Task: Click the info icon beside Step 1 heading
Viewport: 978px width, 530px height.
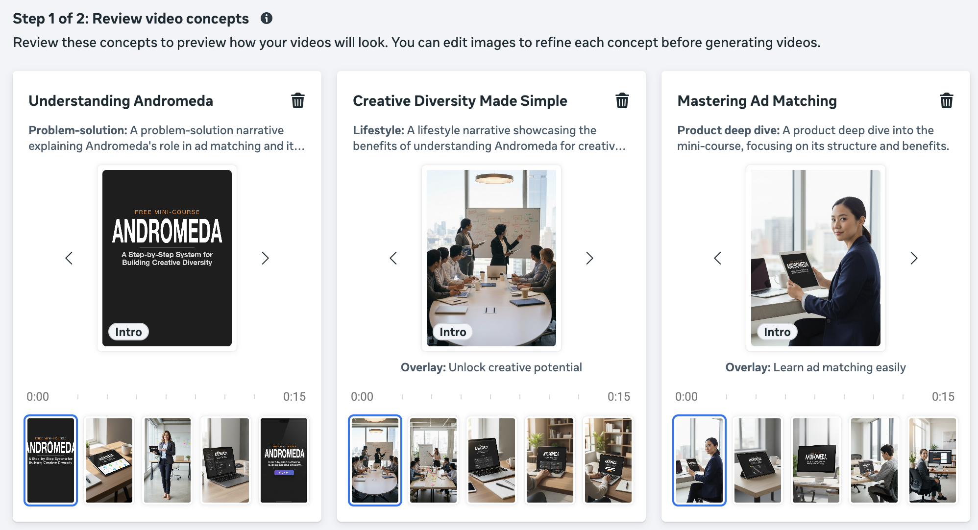Action: click(x=266, y=19)
